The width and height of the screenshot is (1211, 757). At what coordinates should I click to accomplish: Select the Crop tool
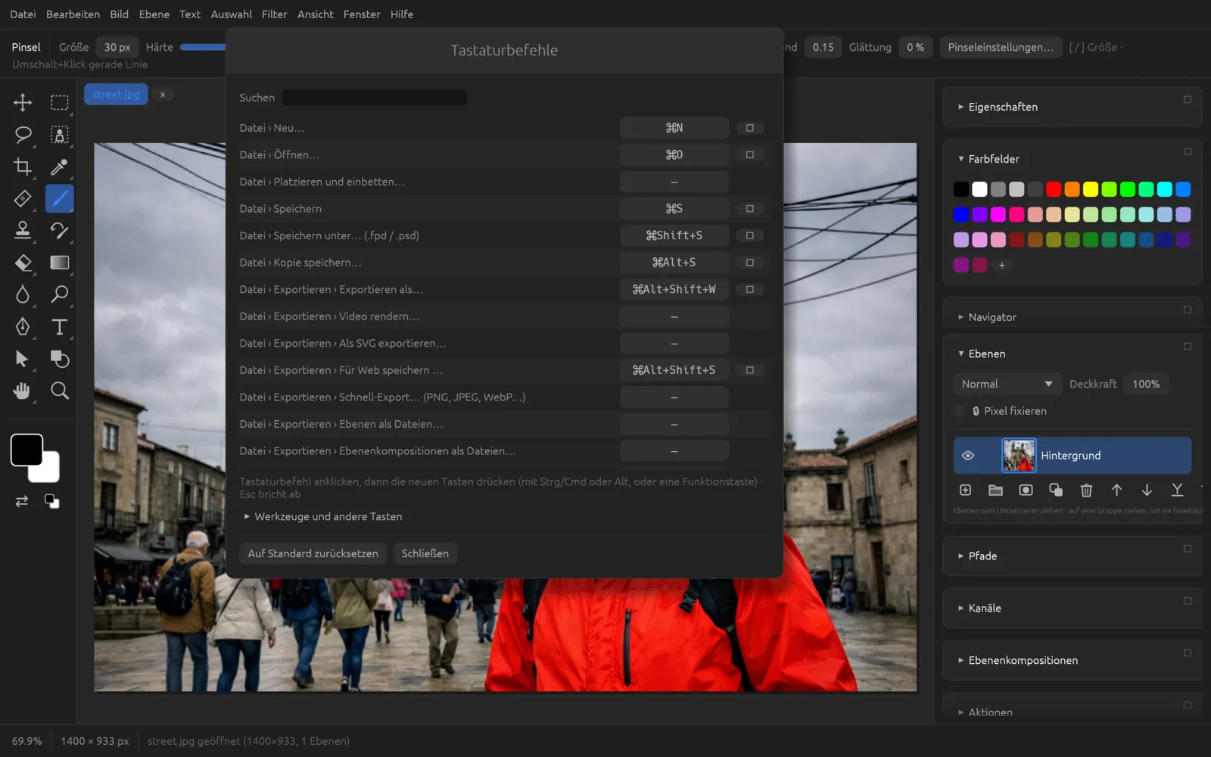click(x=23, y=167)
